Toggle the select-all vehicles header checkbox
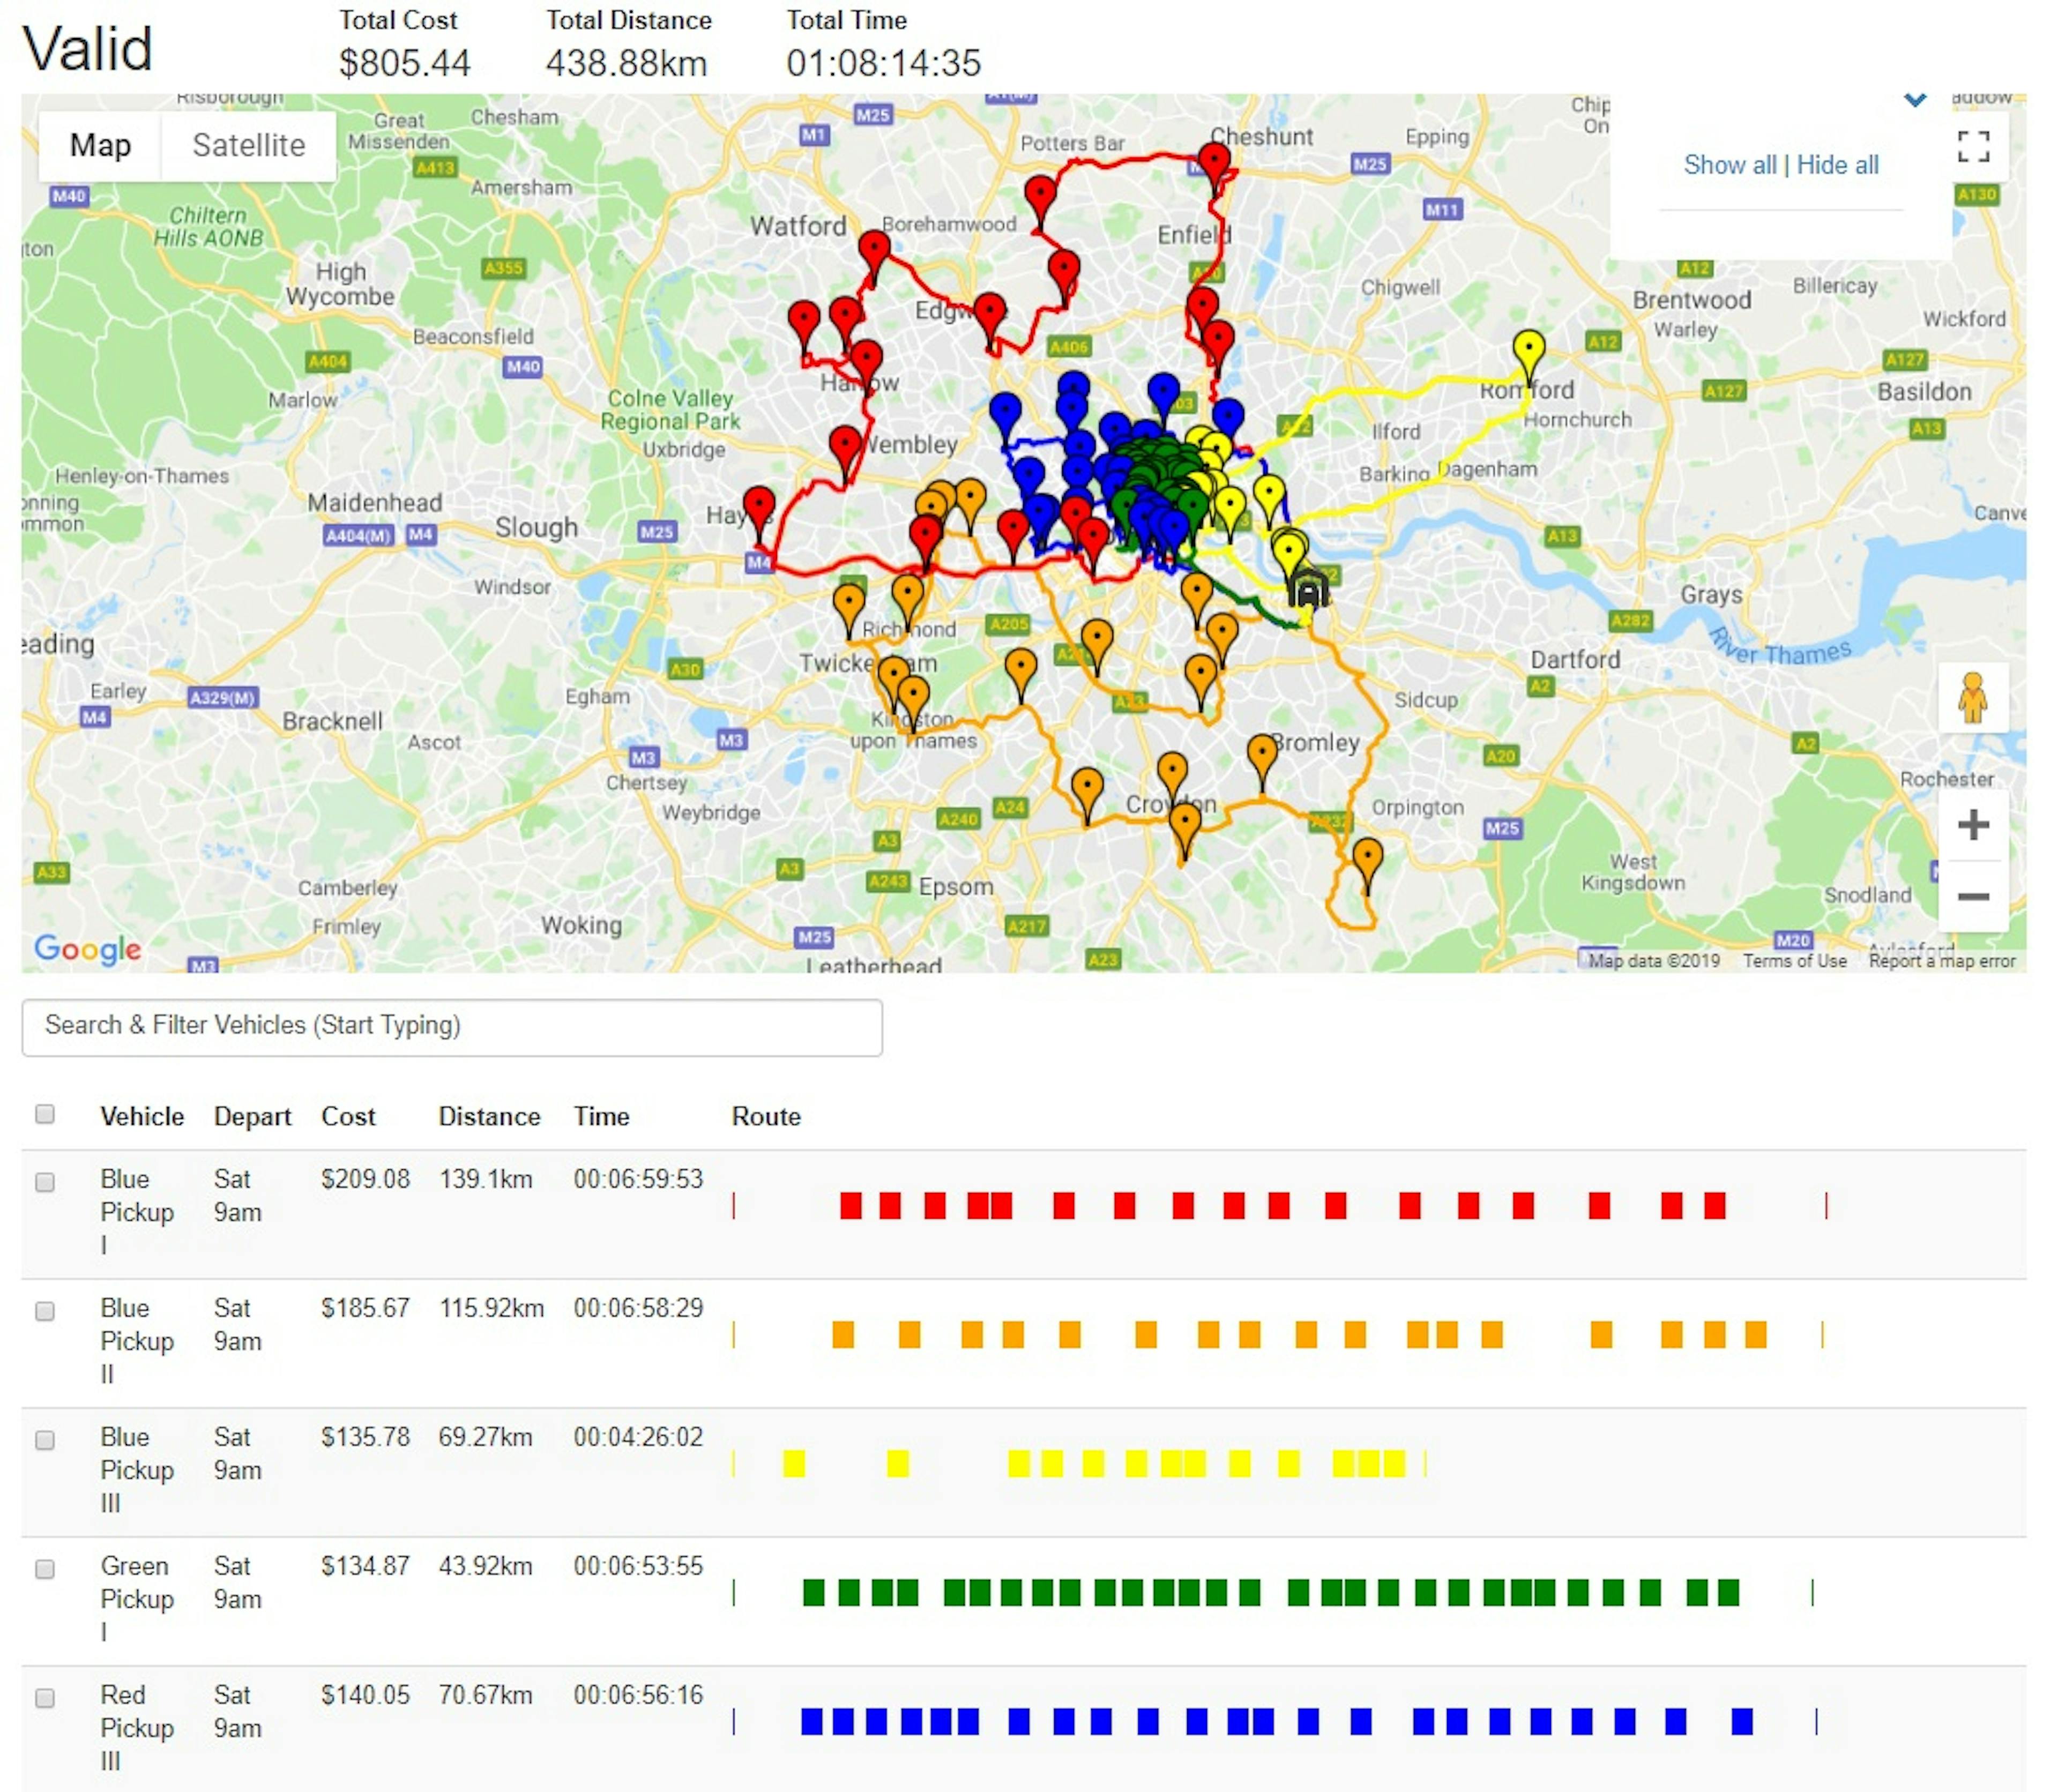Screen dimensions: 2058x1792 point(45,1114)
